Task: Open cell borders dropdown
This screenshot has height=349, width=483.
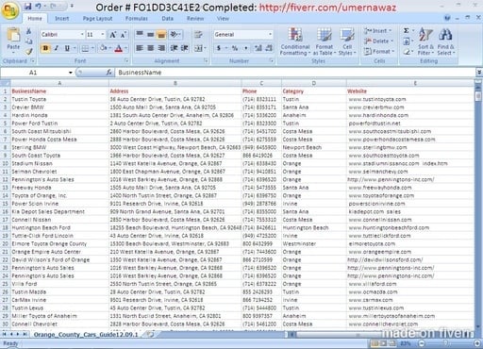Action: pyautogui.click(x=92, y=48)
